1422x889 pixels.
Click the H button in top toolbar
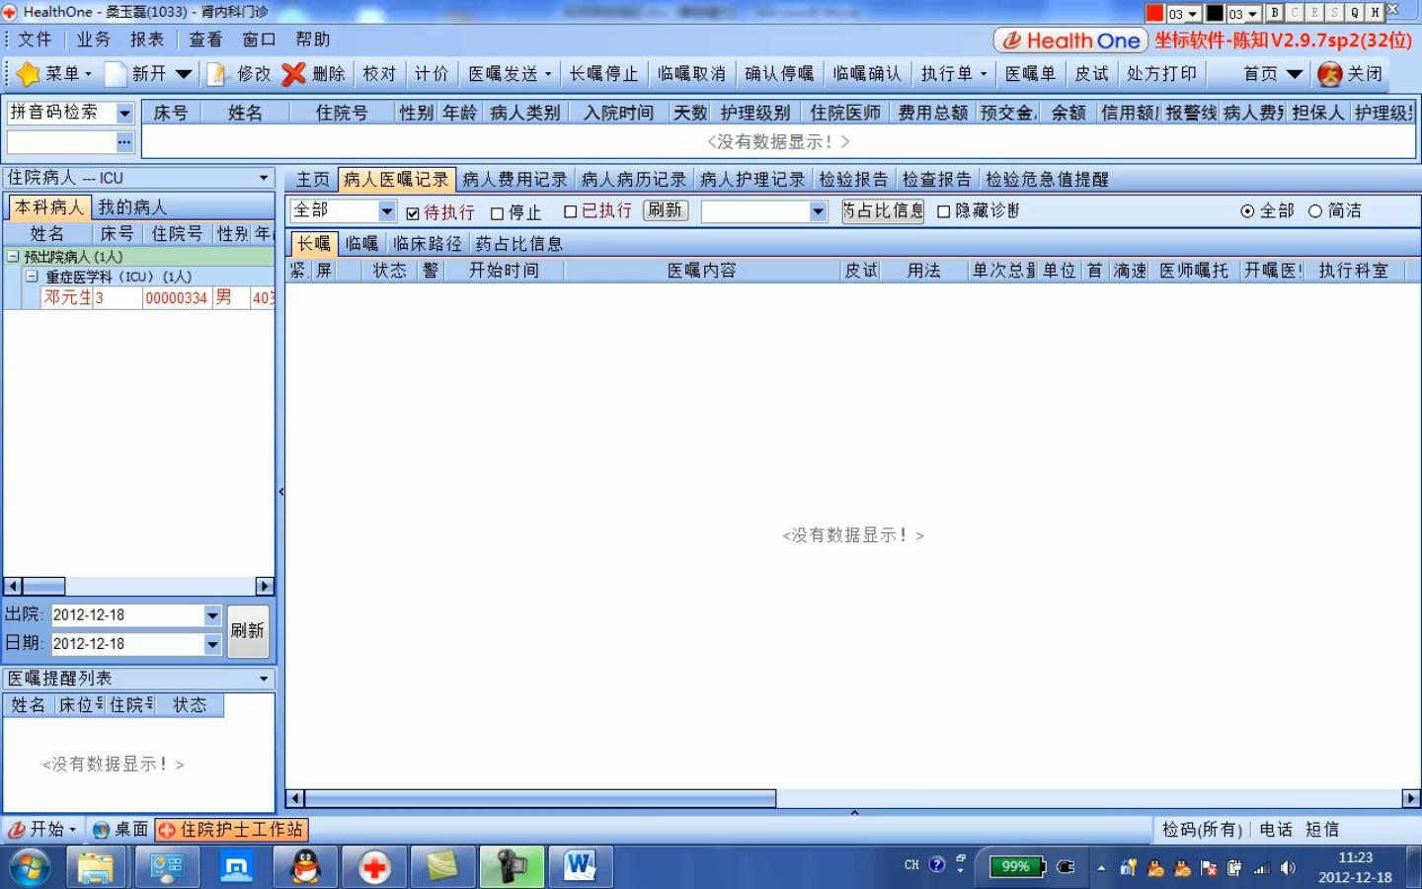pos(1375,13)
